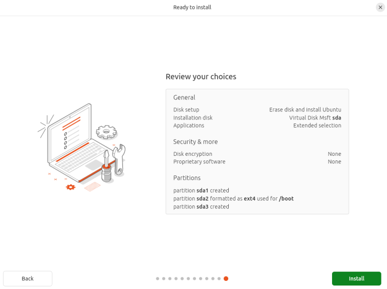387x289 pixels.
Task: Click the orange current-step progress dot
Action: [x=226, y=278]
